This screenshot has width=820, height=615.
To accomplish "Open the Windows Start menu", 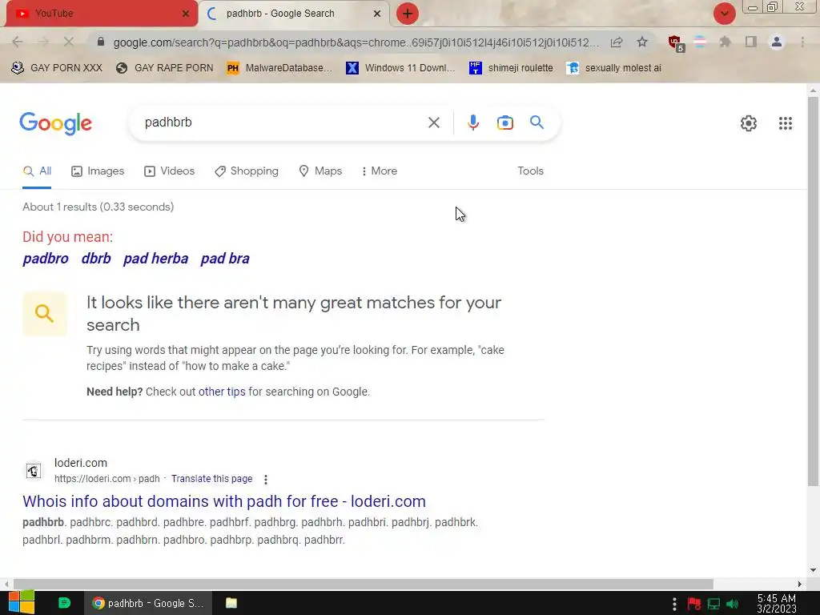I will coord(21,603).
